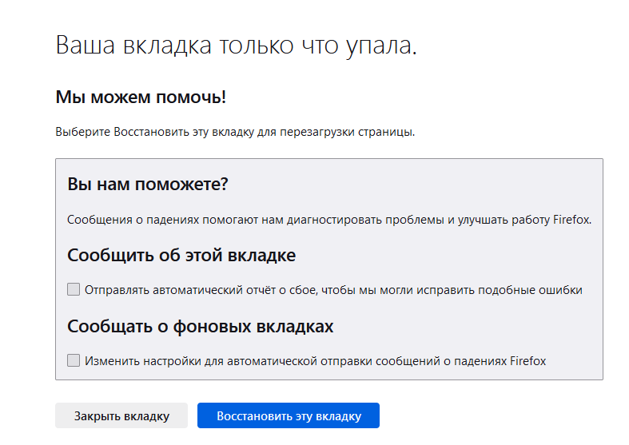Click the 'Вы нам поможете?' heading

point(148,185)
